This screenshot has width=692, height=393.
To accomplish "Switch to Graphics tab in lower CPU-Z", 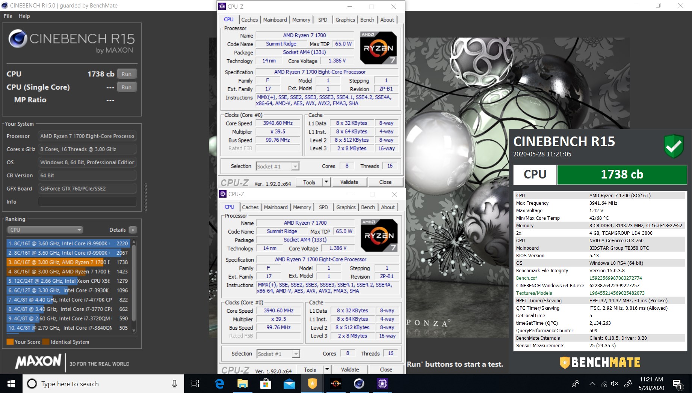I will tap(346, 207).
